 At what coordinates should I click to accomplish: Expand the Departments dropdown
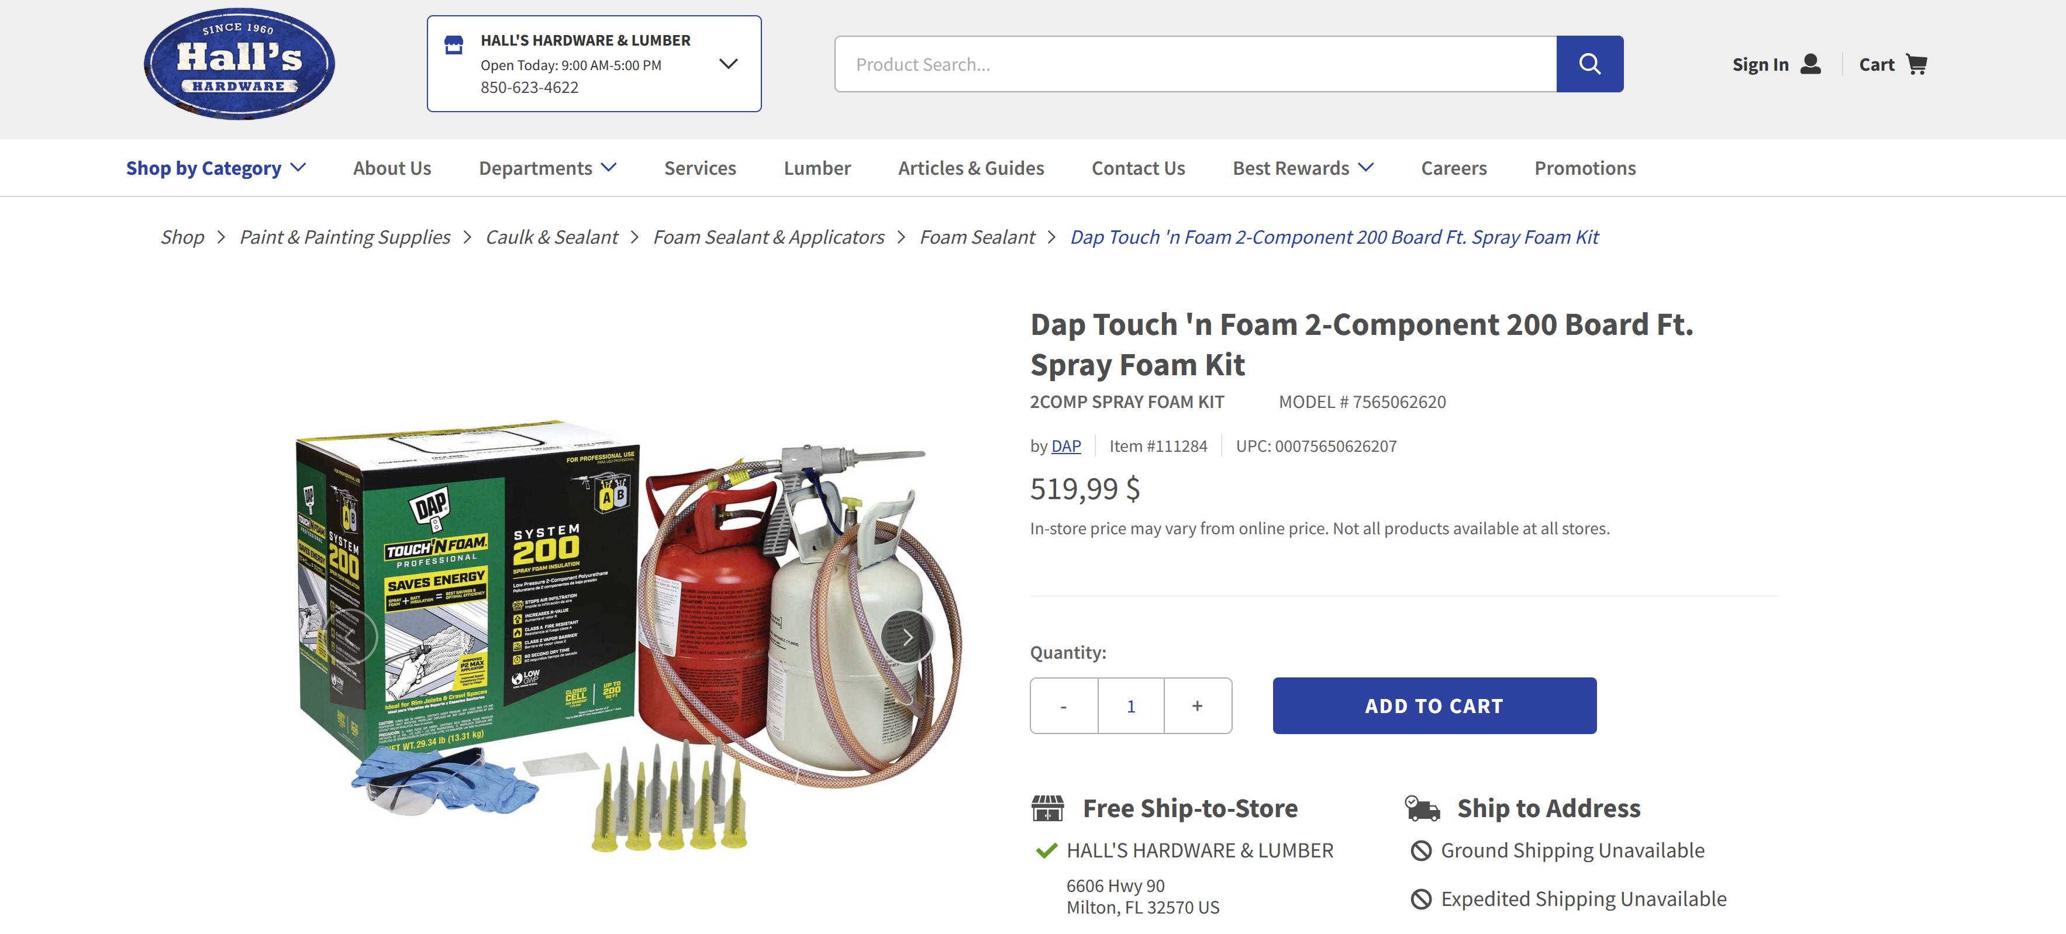click(x=548, y=168)
